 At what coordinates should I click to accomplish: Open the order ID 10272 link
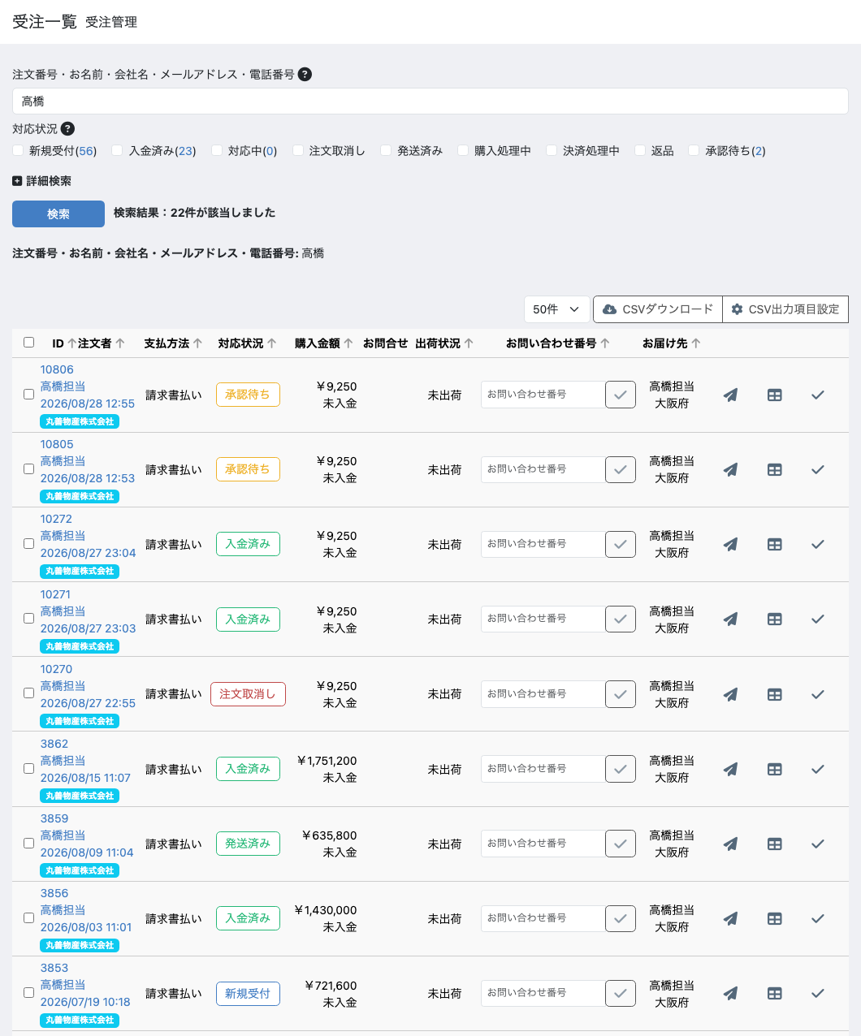(x=56, y=519)
